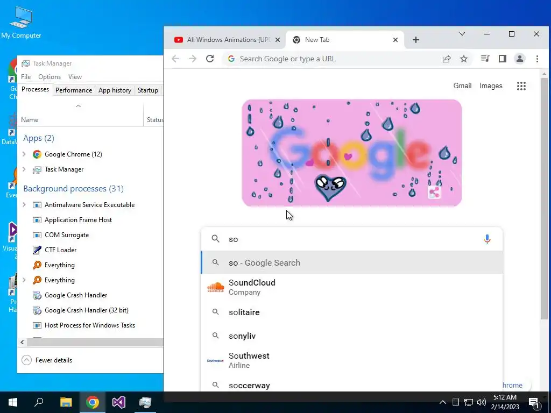Open Chrome's tab search chevron
This screenshot has height=413, width=551.
(462, 34)
